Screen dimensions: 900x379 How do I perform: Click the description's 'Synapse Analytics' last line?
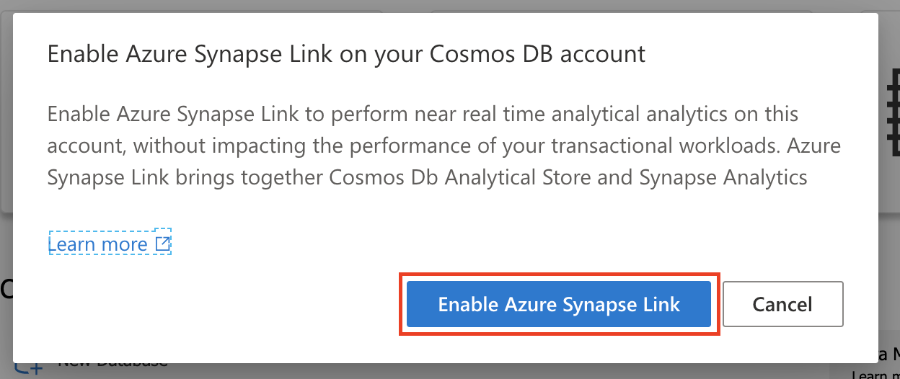427,177
